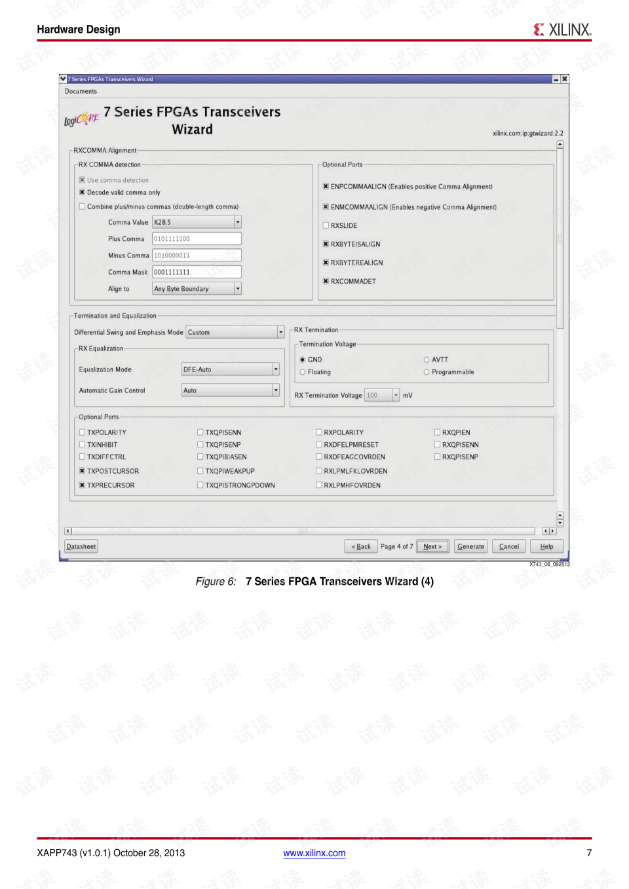Enable the RXLPMLFKLOVRDEN port
The image size is (629, 889).
coord(319,471)
